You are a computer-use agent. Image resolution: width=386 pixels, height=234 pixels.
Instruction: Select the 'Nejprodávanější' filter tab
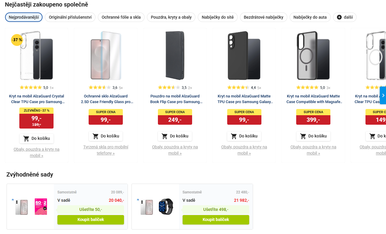(x=24, y=17)
